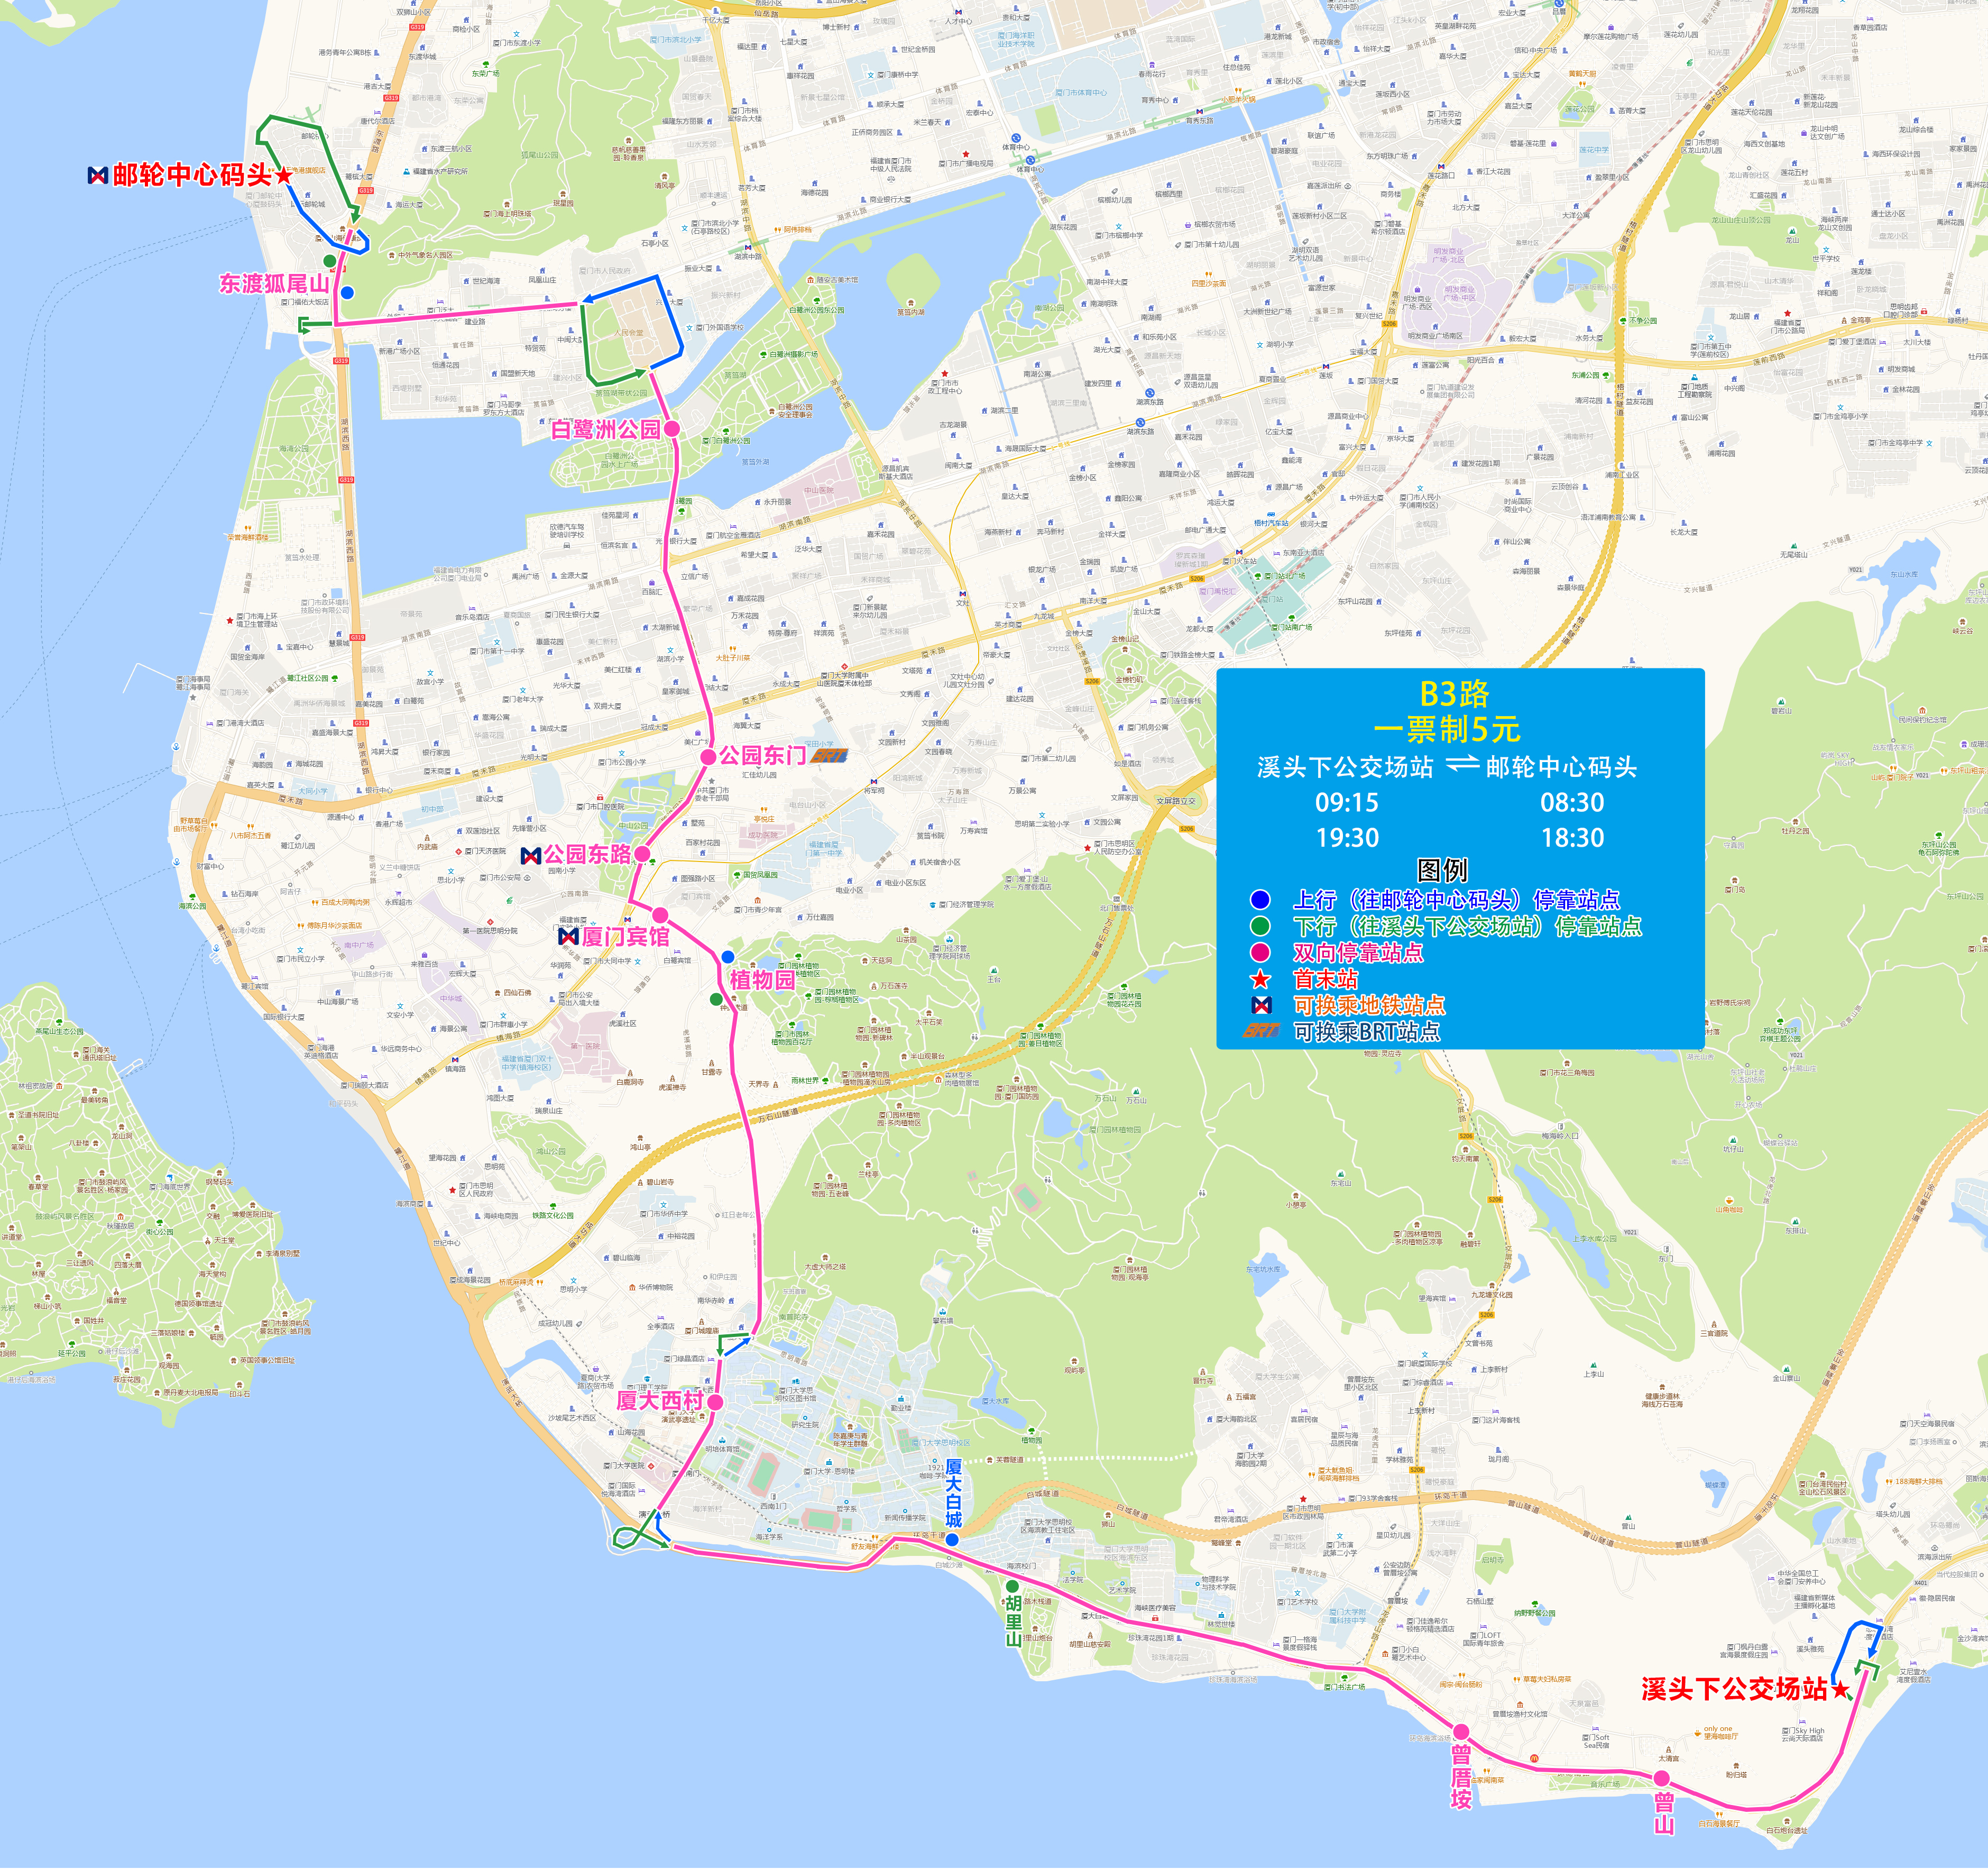Click the metro logo next to 厦门宾馆
The height and width of the screenshot is (1869, 1988).
click(569, 938)
